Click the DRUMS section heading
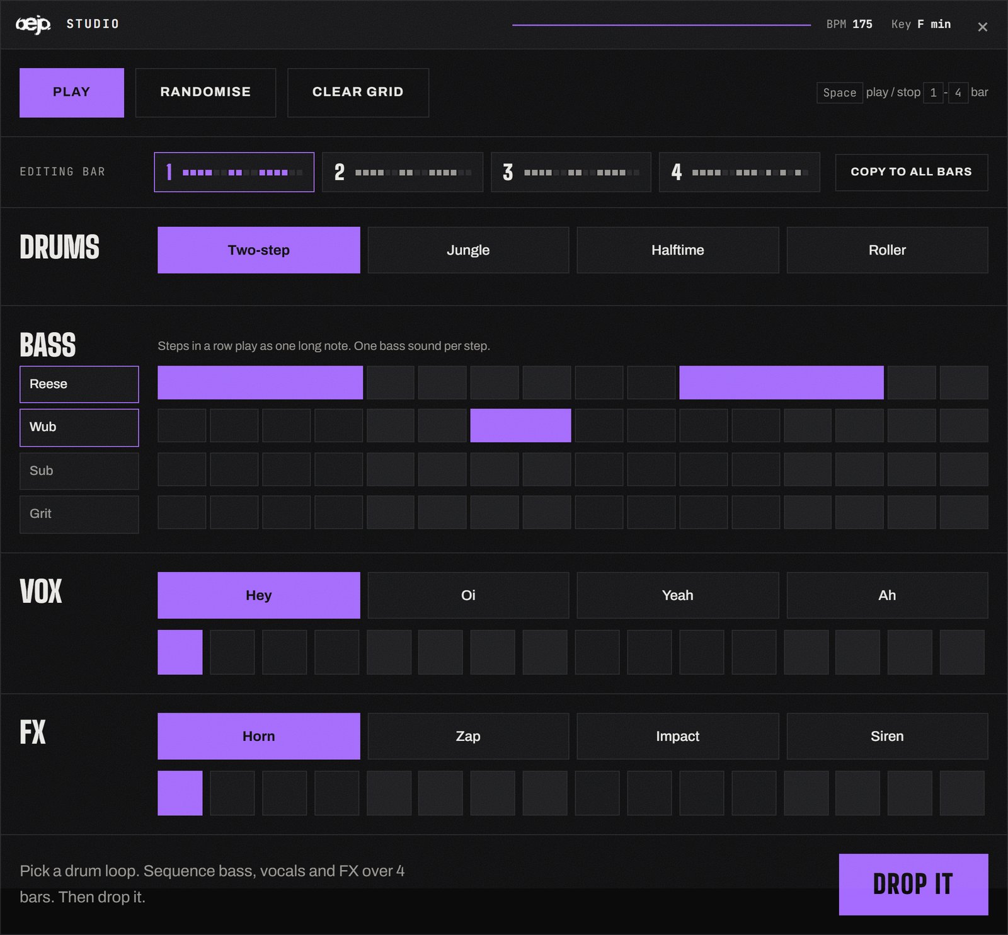This screenshot has width=1008, height=935. (59, 247)
